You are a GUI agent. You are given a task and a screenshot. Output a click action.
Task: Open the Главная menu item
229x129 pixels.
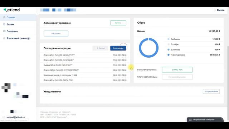click(x=18, y=18)
